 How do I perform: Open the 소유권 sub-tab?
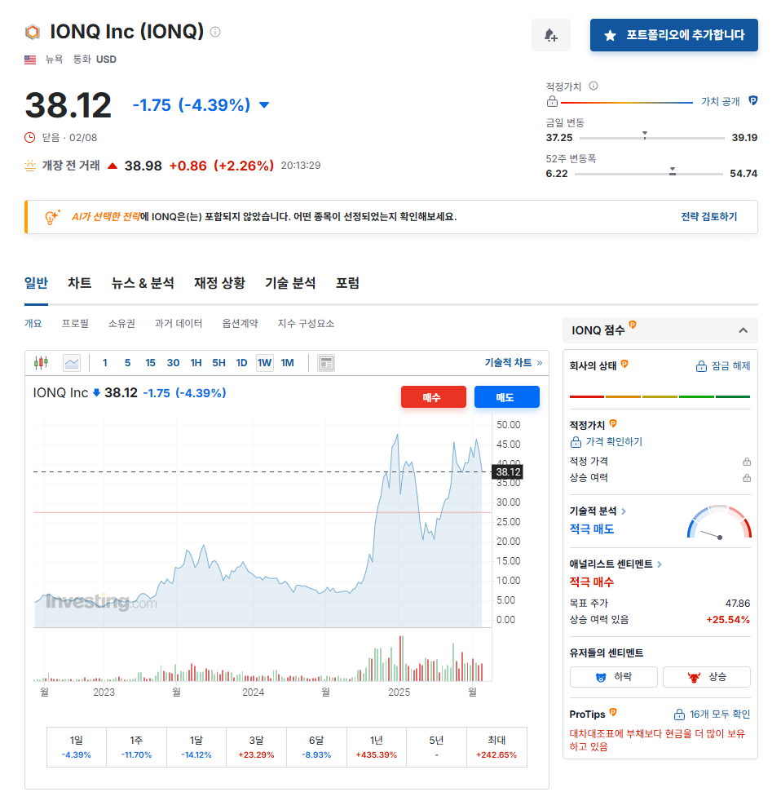[x=121, y=323]
